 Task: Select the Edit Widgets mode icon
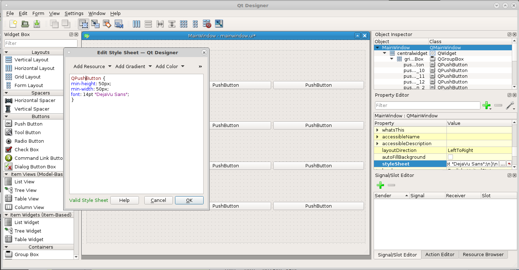(x=84, y=24)
